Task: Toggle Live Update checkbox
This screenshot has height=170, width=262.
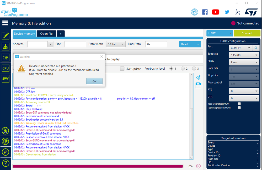Action: [x=122, y=69]
